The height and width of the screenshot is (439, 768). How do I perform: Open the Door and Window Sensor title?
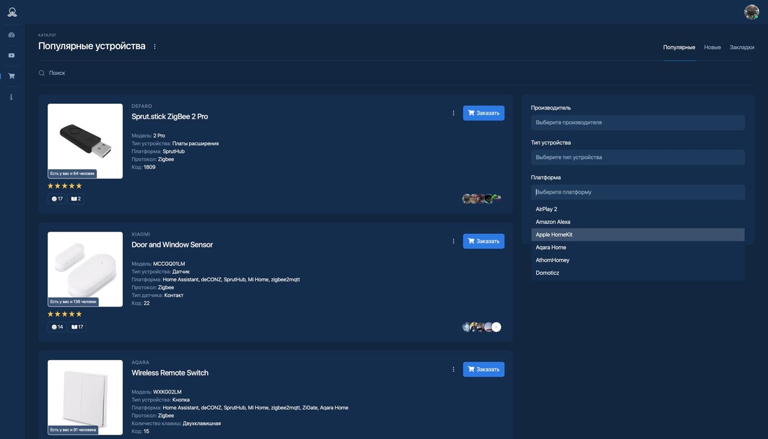[x=172, y=245]
